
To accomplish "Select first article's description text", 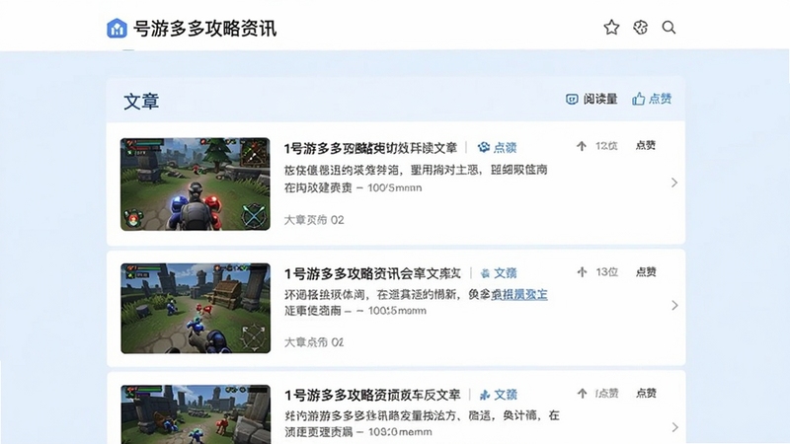I will click(x=416, y=179).
